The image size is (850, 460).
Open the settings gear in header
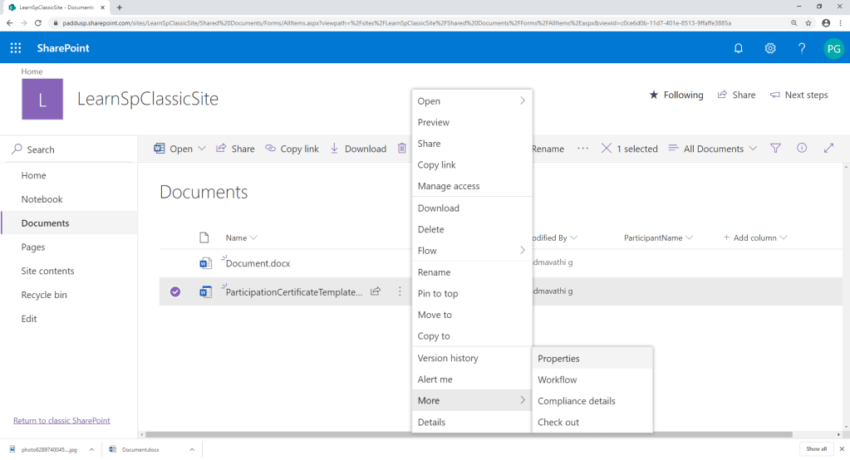coord(770,48)
